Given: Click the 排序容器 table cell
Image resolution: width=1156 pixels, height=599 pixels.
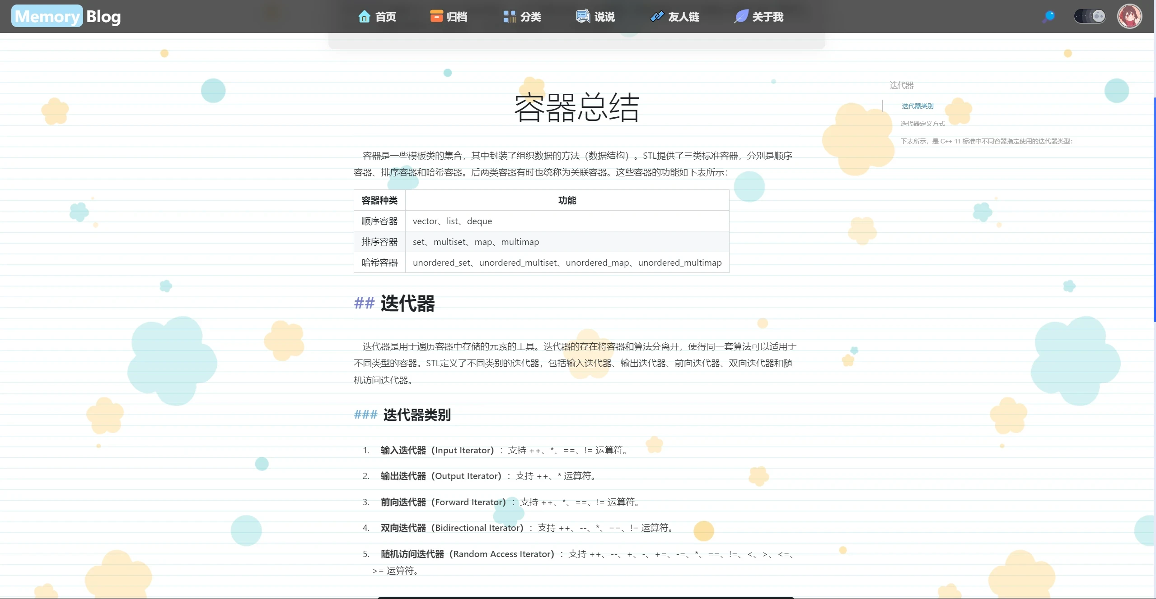Looking at the screenshot, I should coord(379,242).
